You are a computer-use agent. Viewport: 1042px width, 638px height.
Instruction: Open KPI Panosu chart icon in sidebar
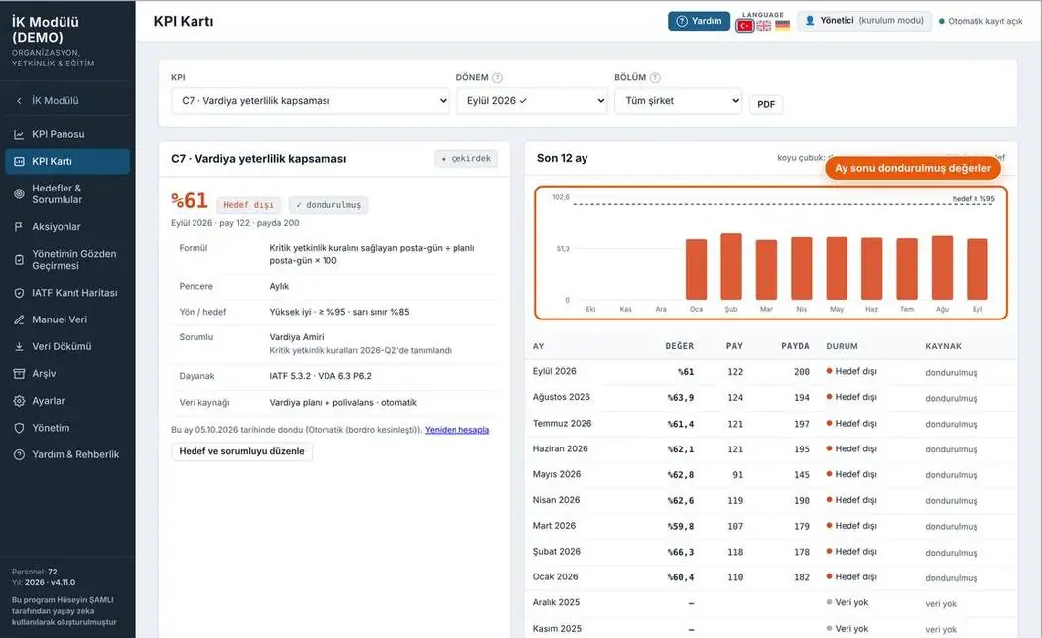coord(19,134)
